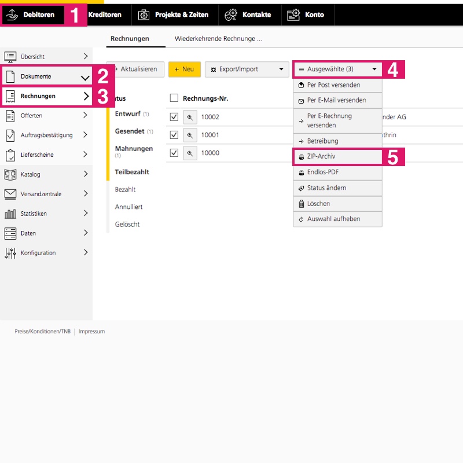Switch to Wiederkehrende Rechnungen tab
The height and width of the screenshot is (463, 463).
(218, 39)
